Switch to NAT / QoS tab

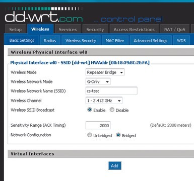coord(175,29)
